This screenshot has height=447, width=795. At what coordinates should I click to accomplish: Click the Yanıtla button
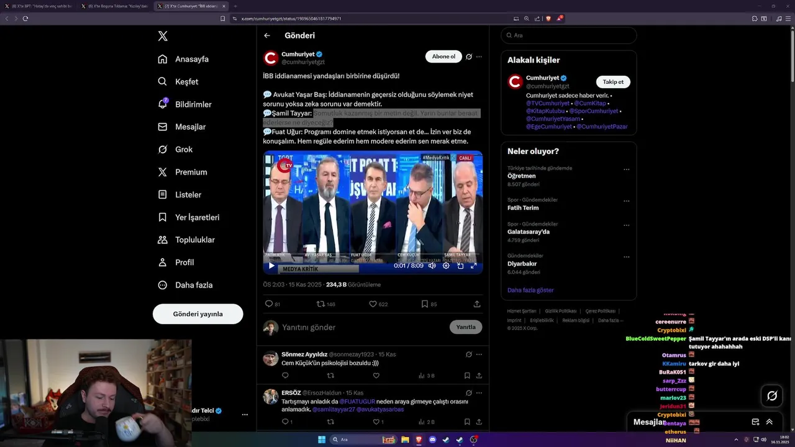[466, 327]
